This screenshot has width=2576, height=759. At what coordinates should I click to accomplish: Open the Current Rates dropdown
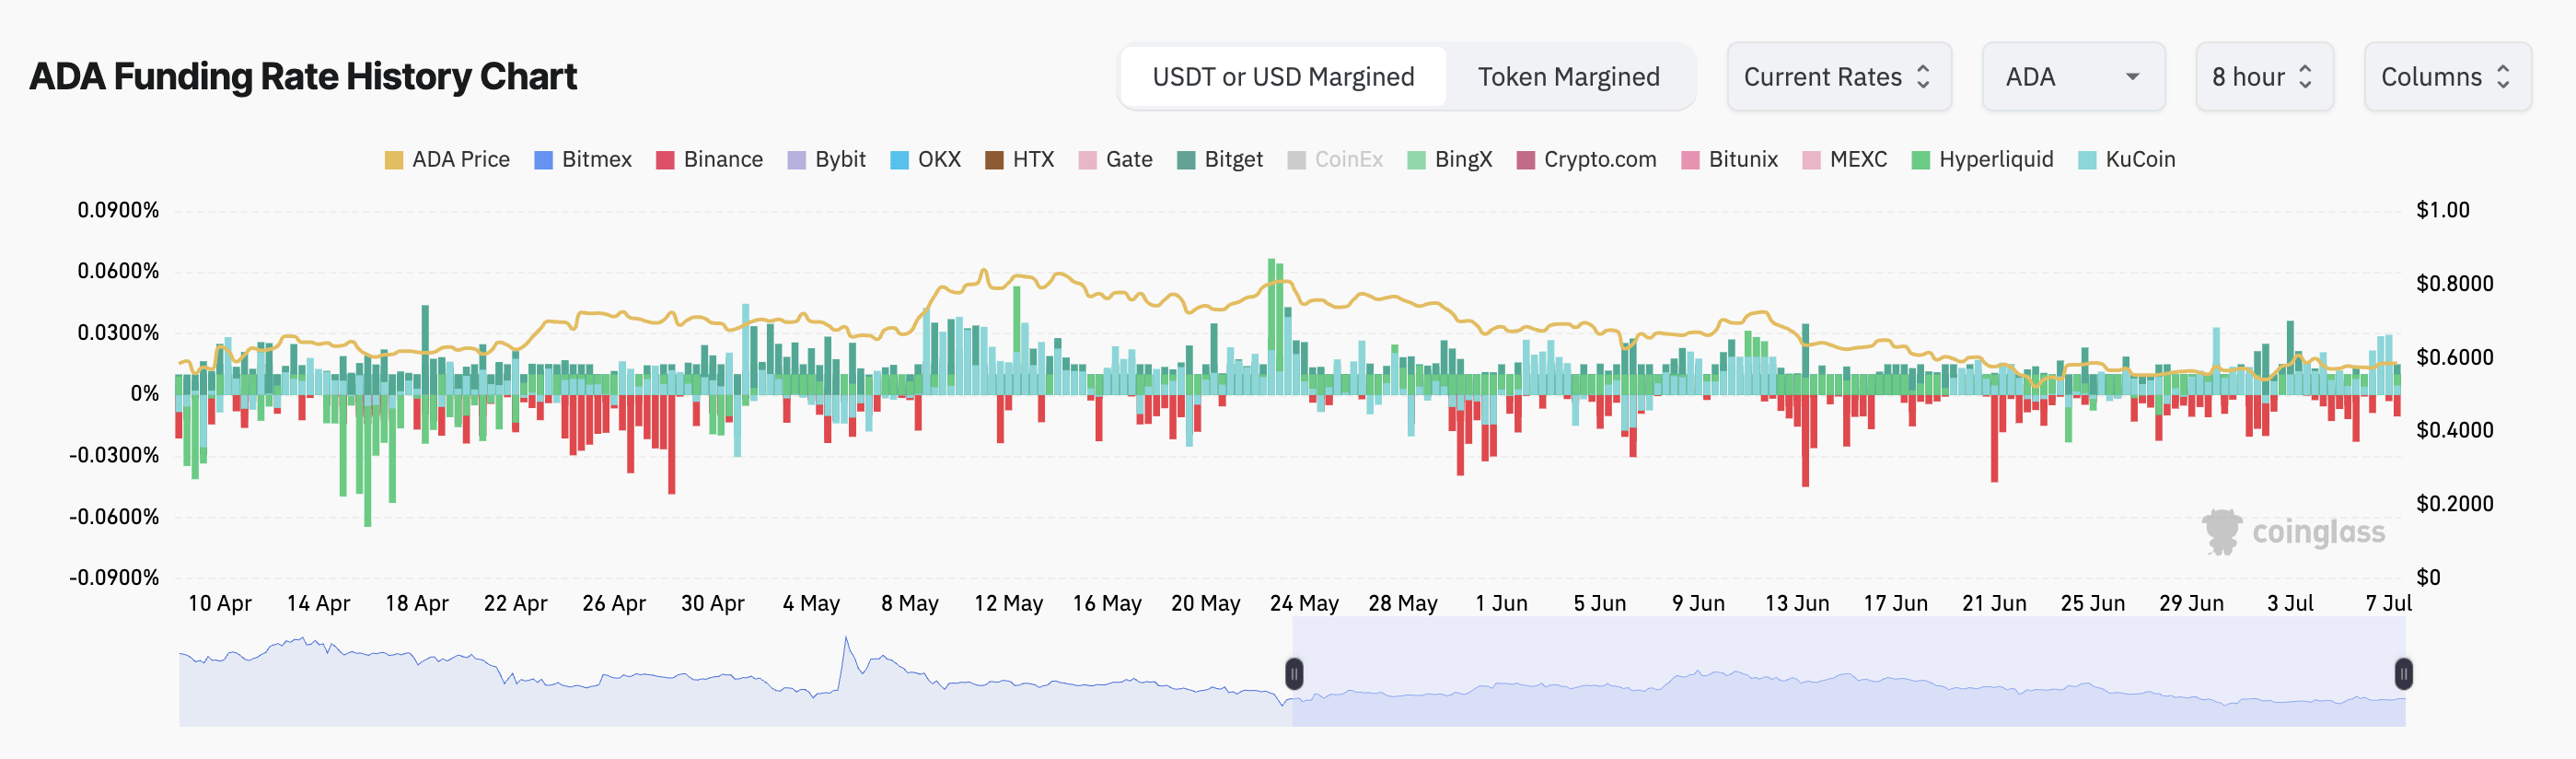(x=1837, y=77)
